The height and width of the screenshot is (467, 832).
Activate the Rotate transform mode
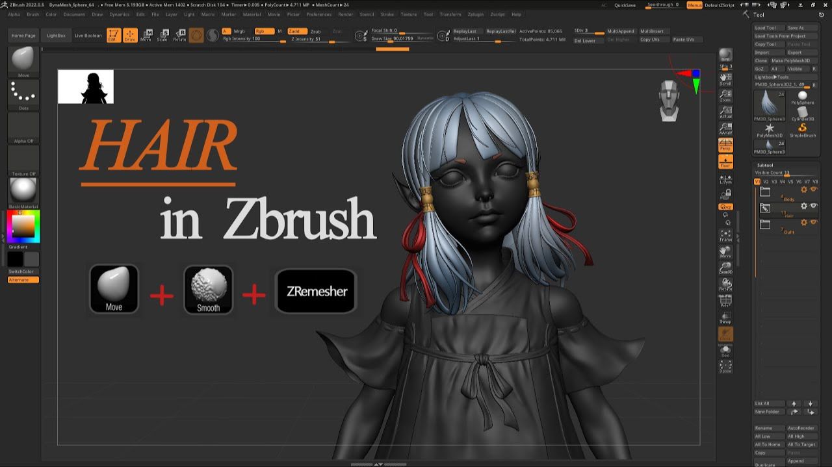(179, 35)
